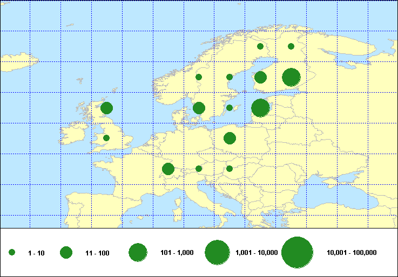Select the largest circle over eastern Finland

coord(291,77)
